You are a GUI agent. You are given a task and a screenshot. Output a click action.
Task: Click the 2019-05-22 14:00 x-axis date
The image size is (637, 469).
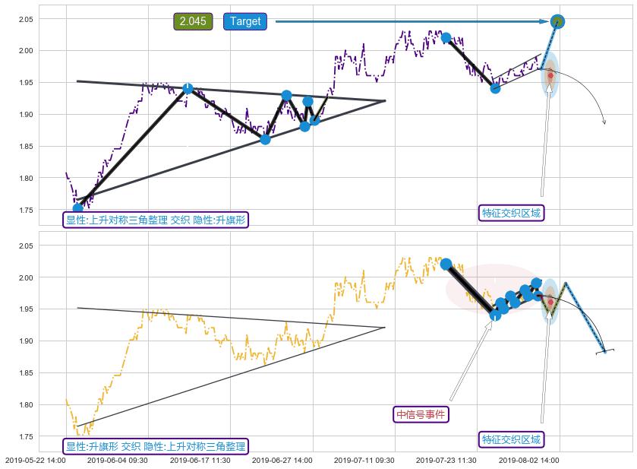36,461
